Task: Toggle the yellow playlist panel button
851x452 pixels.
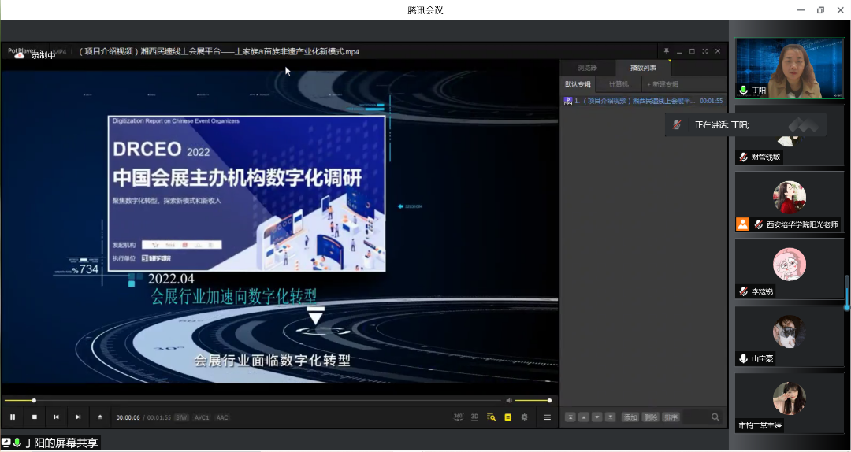Action: 508,417
